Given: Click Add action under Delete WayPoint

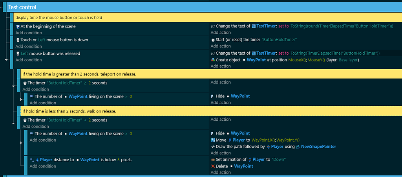Looking at the screenshot, I should coord(221,173).
